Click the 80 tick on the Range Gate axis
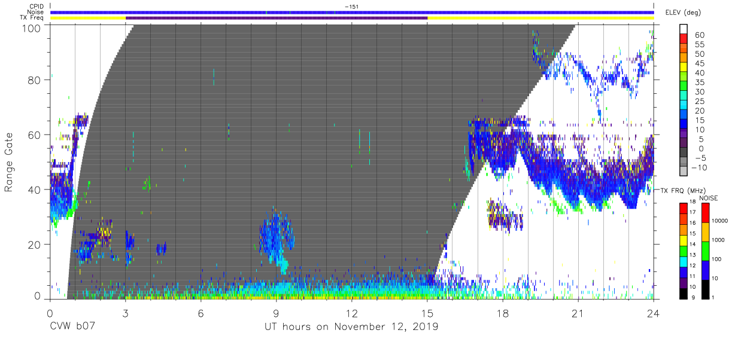Viewport: 735px width, 339px height. pyautogui.click(x=34, y=80)
